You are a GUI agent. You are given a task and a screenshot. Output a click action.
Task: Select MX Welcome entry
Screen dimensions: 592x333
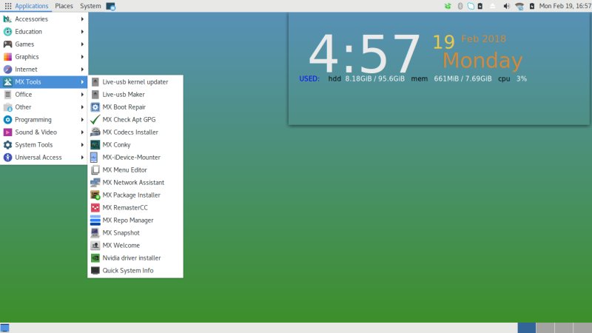121,246
